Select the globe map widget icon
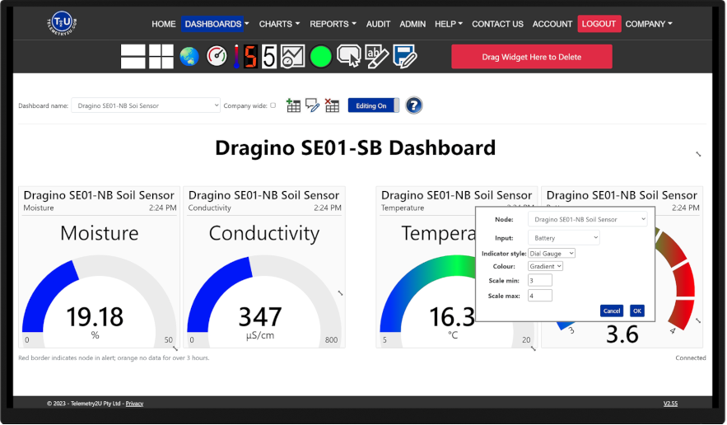This screenshot has width=727, height=425. point(189,57)
